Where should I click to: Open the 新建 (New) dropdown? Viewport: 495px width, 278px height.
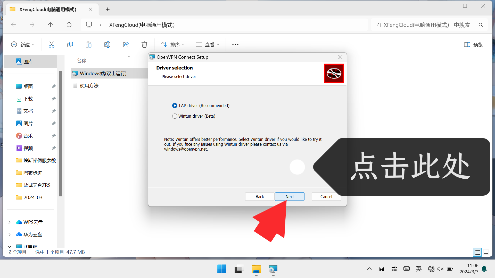(23, 45)
